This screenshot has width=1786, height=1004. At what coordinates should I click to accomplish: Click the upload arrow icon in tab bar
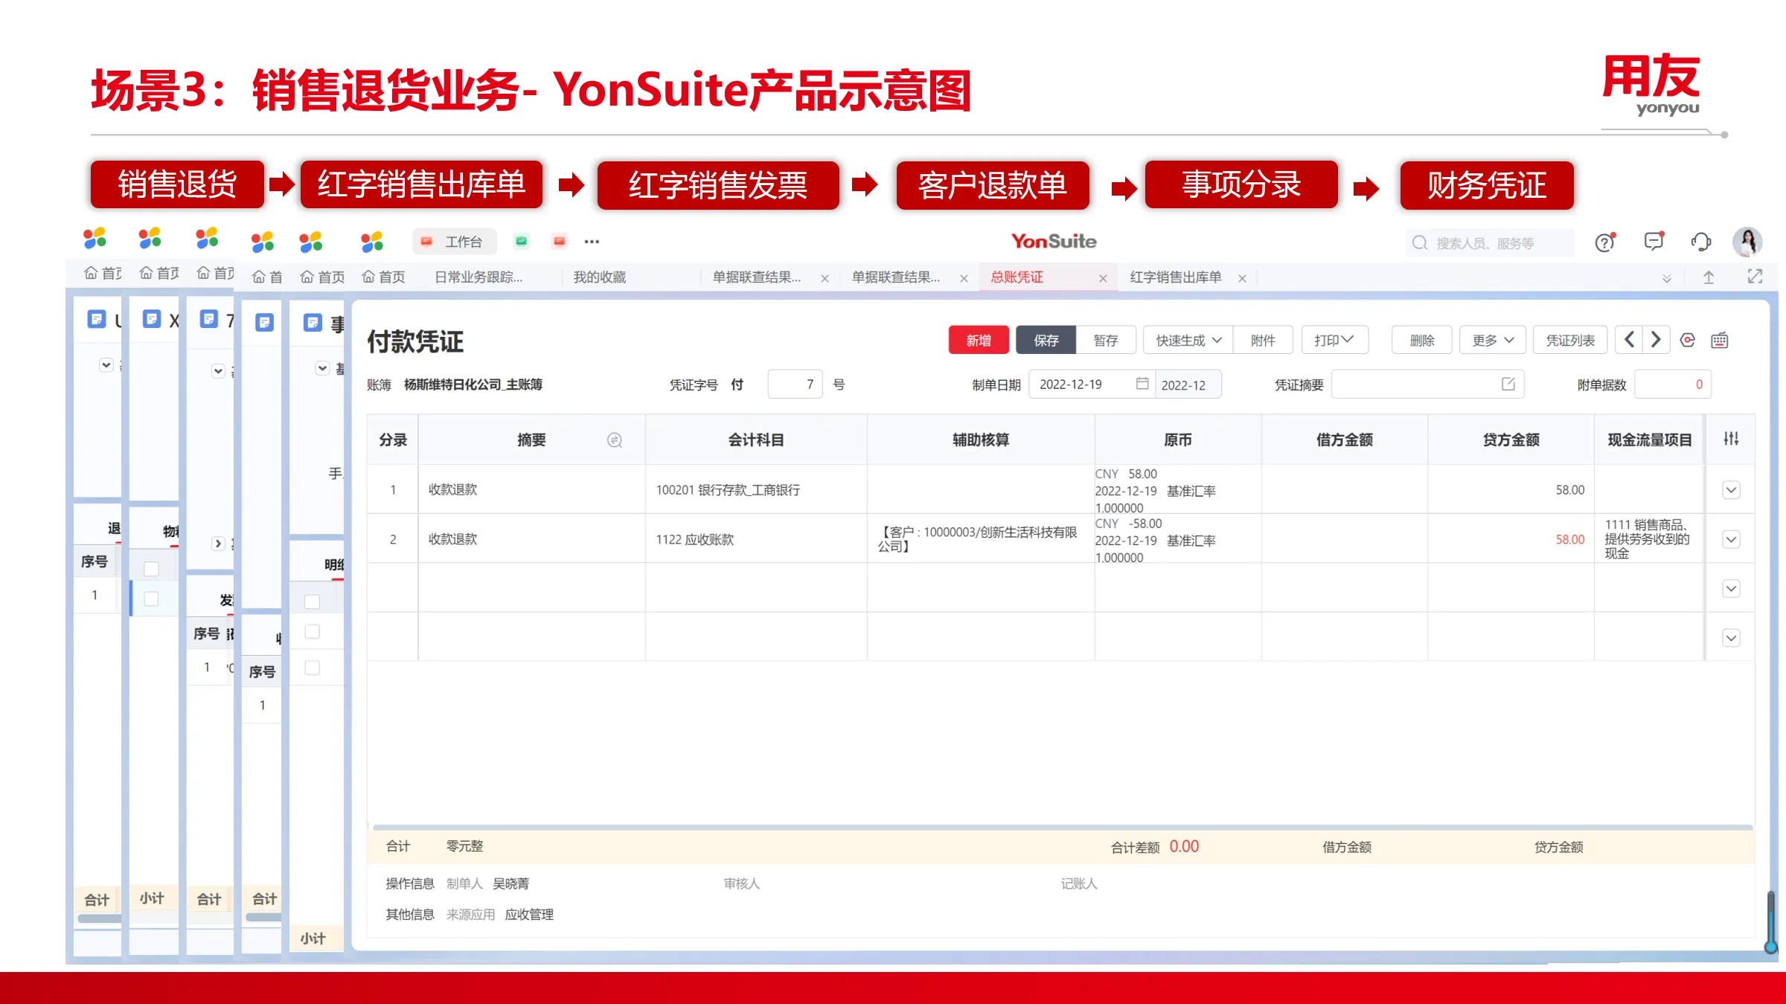point(1709,277)
